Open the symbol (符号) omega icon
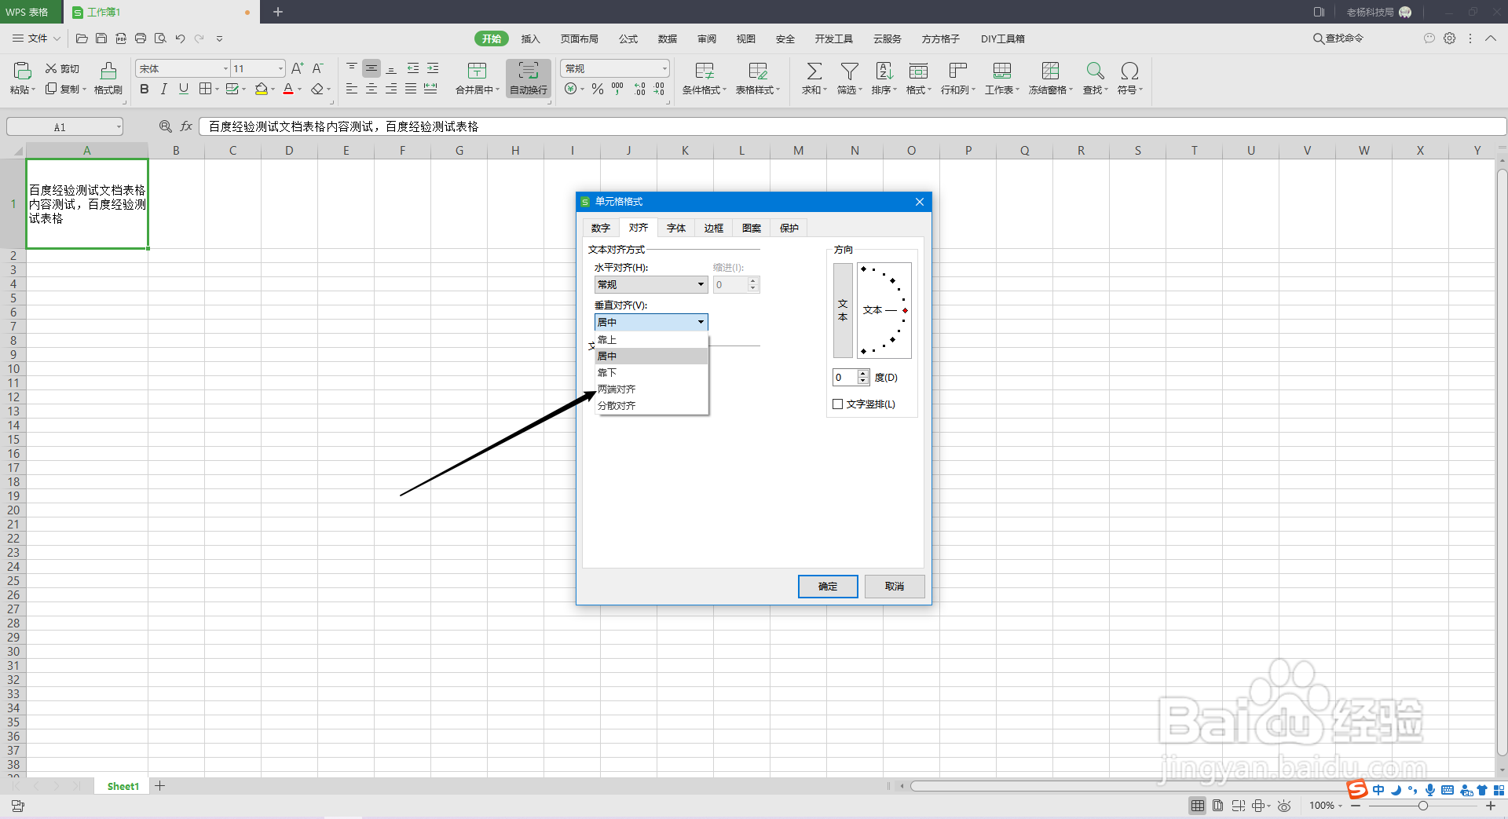 tap(1129, 71)
